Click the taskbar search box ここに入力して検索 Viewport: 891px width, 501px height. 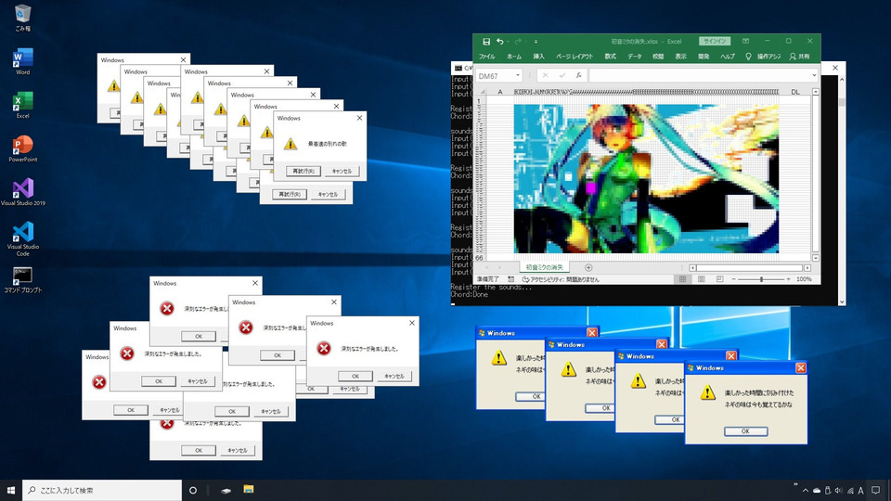click(x=102, y=490)
